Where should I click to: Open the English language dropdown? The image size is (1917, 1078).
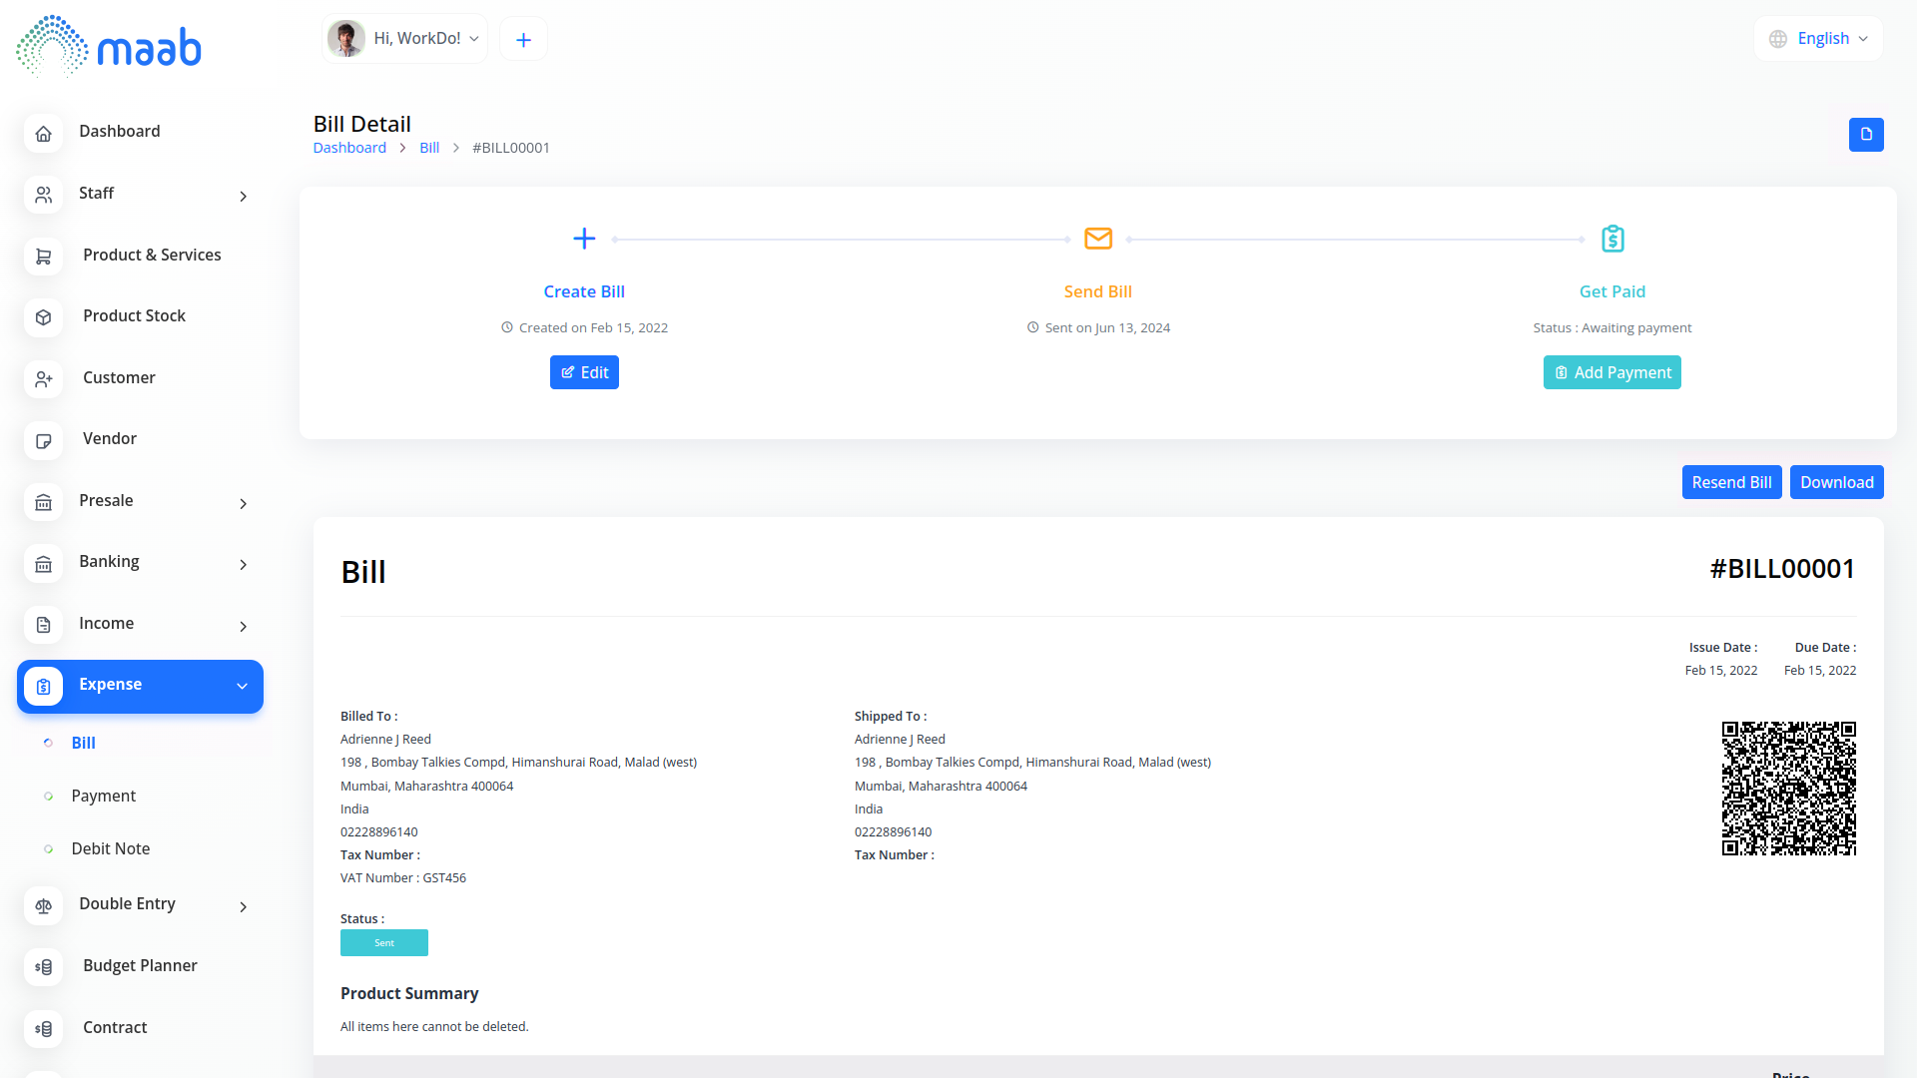pyautogui.click(x=1818, y=39)
